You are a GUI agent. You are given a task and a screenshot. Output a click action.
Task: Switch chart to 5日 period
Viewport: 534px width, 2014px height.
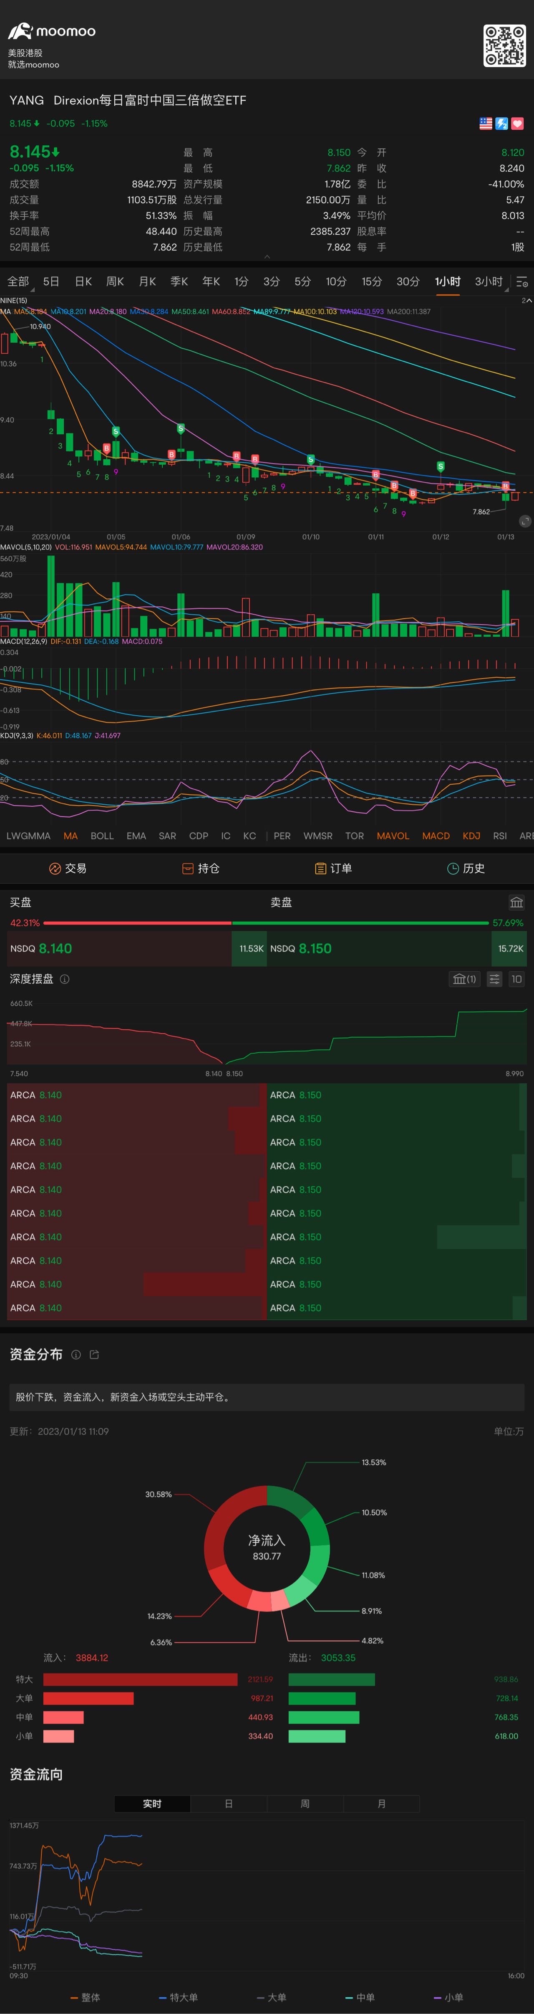52,281
